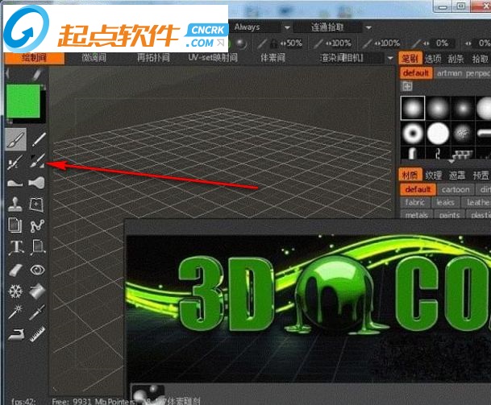Viewport: 491px width, 405px height.
Task: Select the metals material folder
Action: pos(417,214)
